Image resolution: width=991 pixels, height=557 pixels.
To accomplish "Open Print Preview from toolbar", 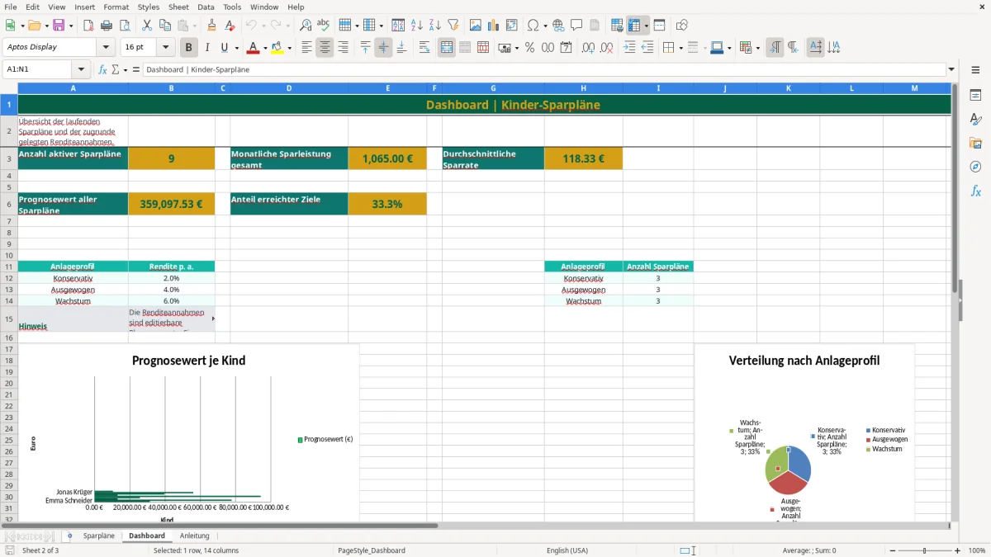I will 126,26.
